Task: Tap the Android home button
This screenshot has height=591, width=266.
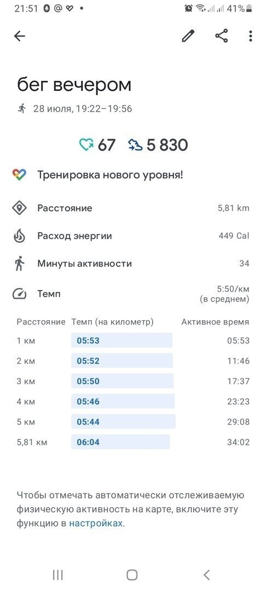Action: point(132,575)
